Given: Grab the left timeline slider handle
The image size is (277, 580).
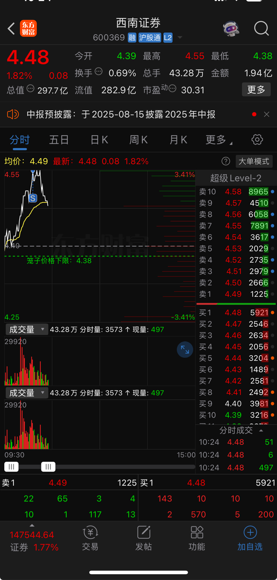Looking at the screenshot, I should [x=12, y=467].
